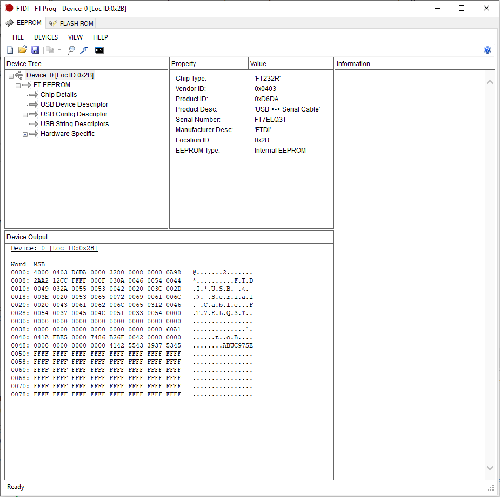Click the blue help question mark icon

click(x=488, y=50)
